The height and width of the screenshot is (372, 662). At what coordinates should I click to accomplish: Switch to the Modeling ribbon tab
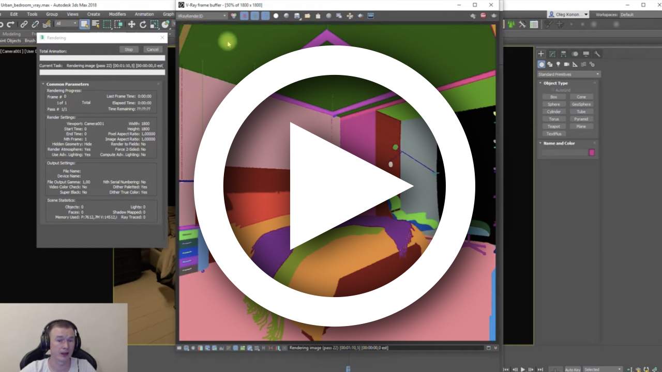11,34
